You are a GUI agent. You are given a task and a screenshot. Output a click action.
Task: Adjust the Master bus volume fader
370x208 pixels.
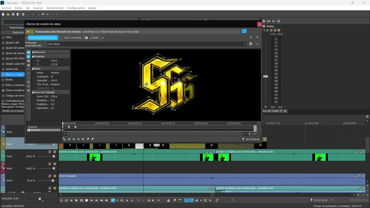(x=265, y=76)
